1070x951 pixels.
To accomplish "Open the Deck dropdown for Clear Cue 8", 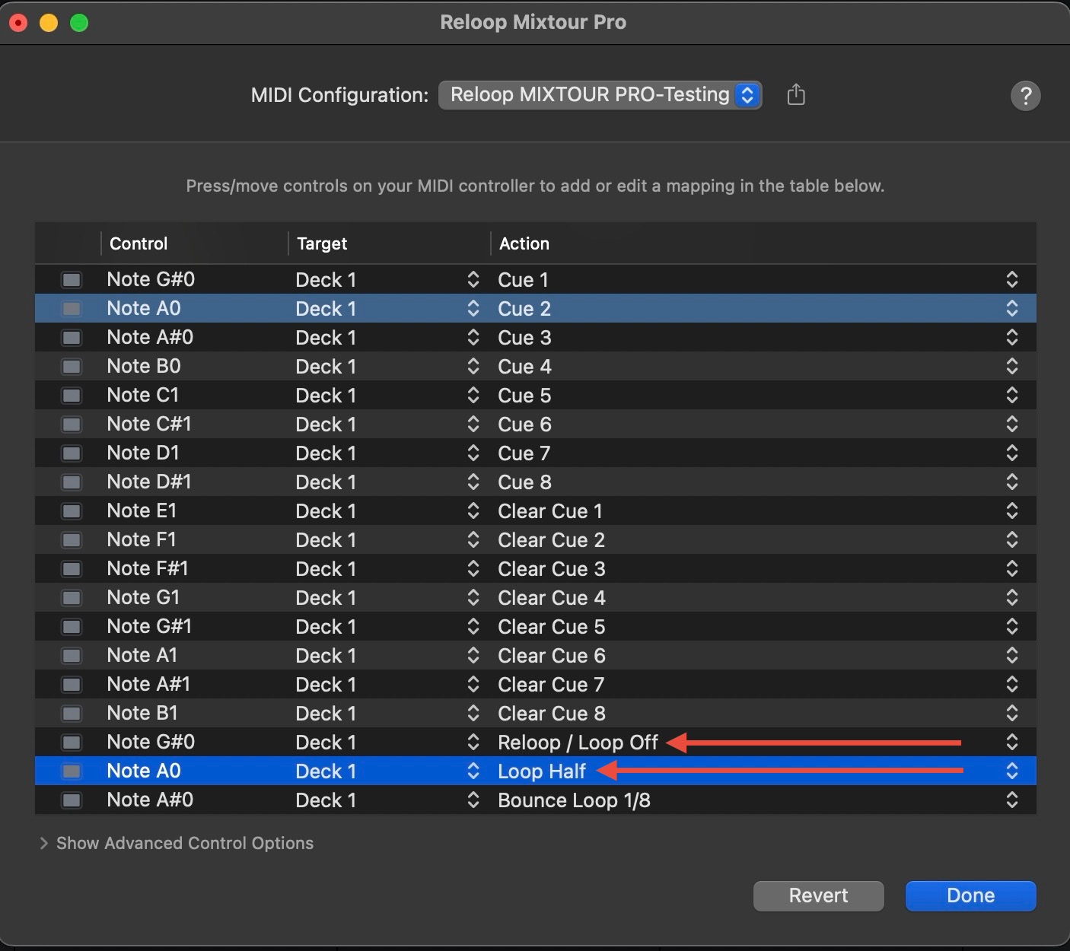I will tap(473, 713).
